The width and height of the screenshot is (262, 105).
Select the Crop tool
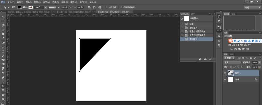[3, 34]
